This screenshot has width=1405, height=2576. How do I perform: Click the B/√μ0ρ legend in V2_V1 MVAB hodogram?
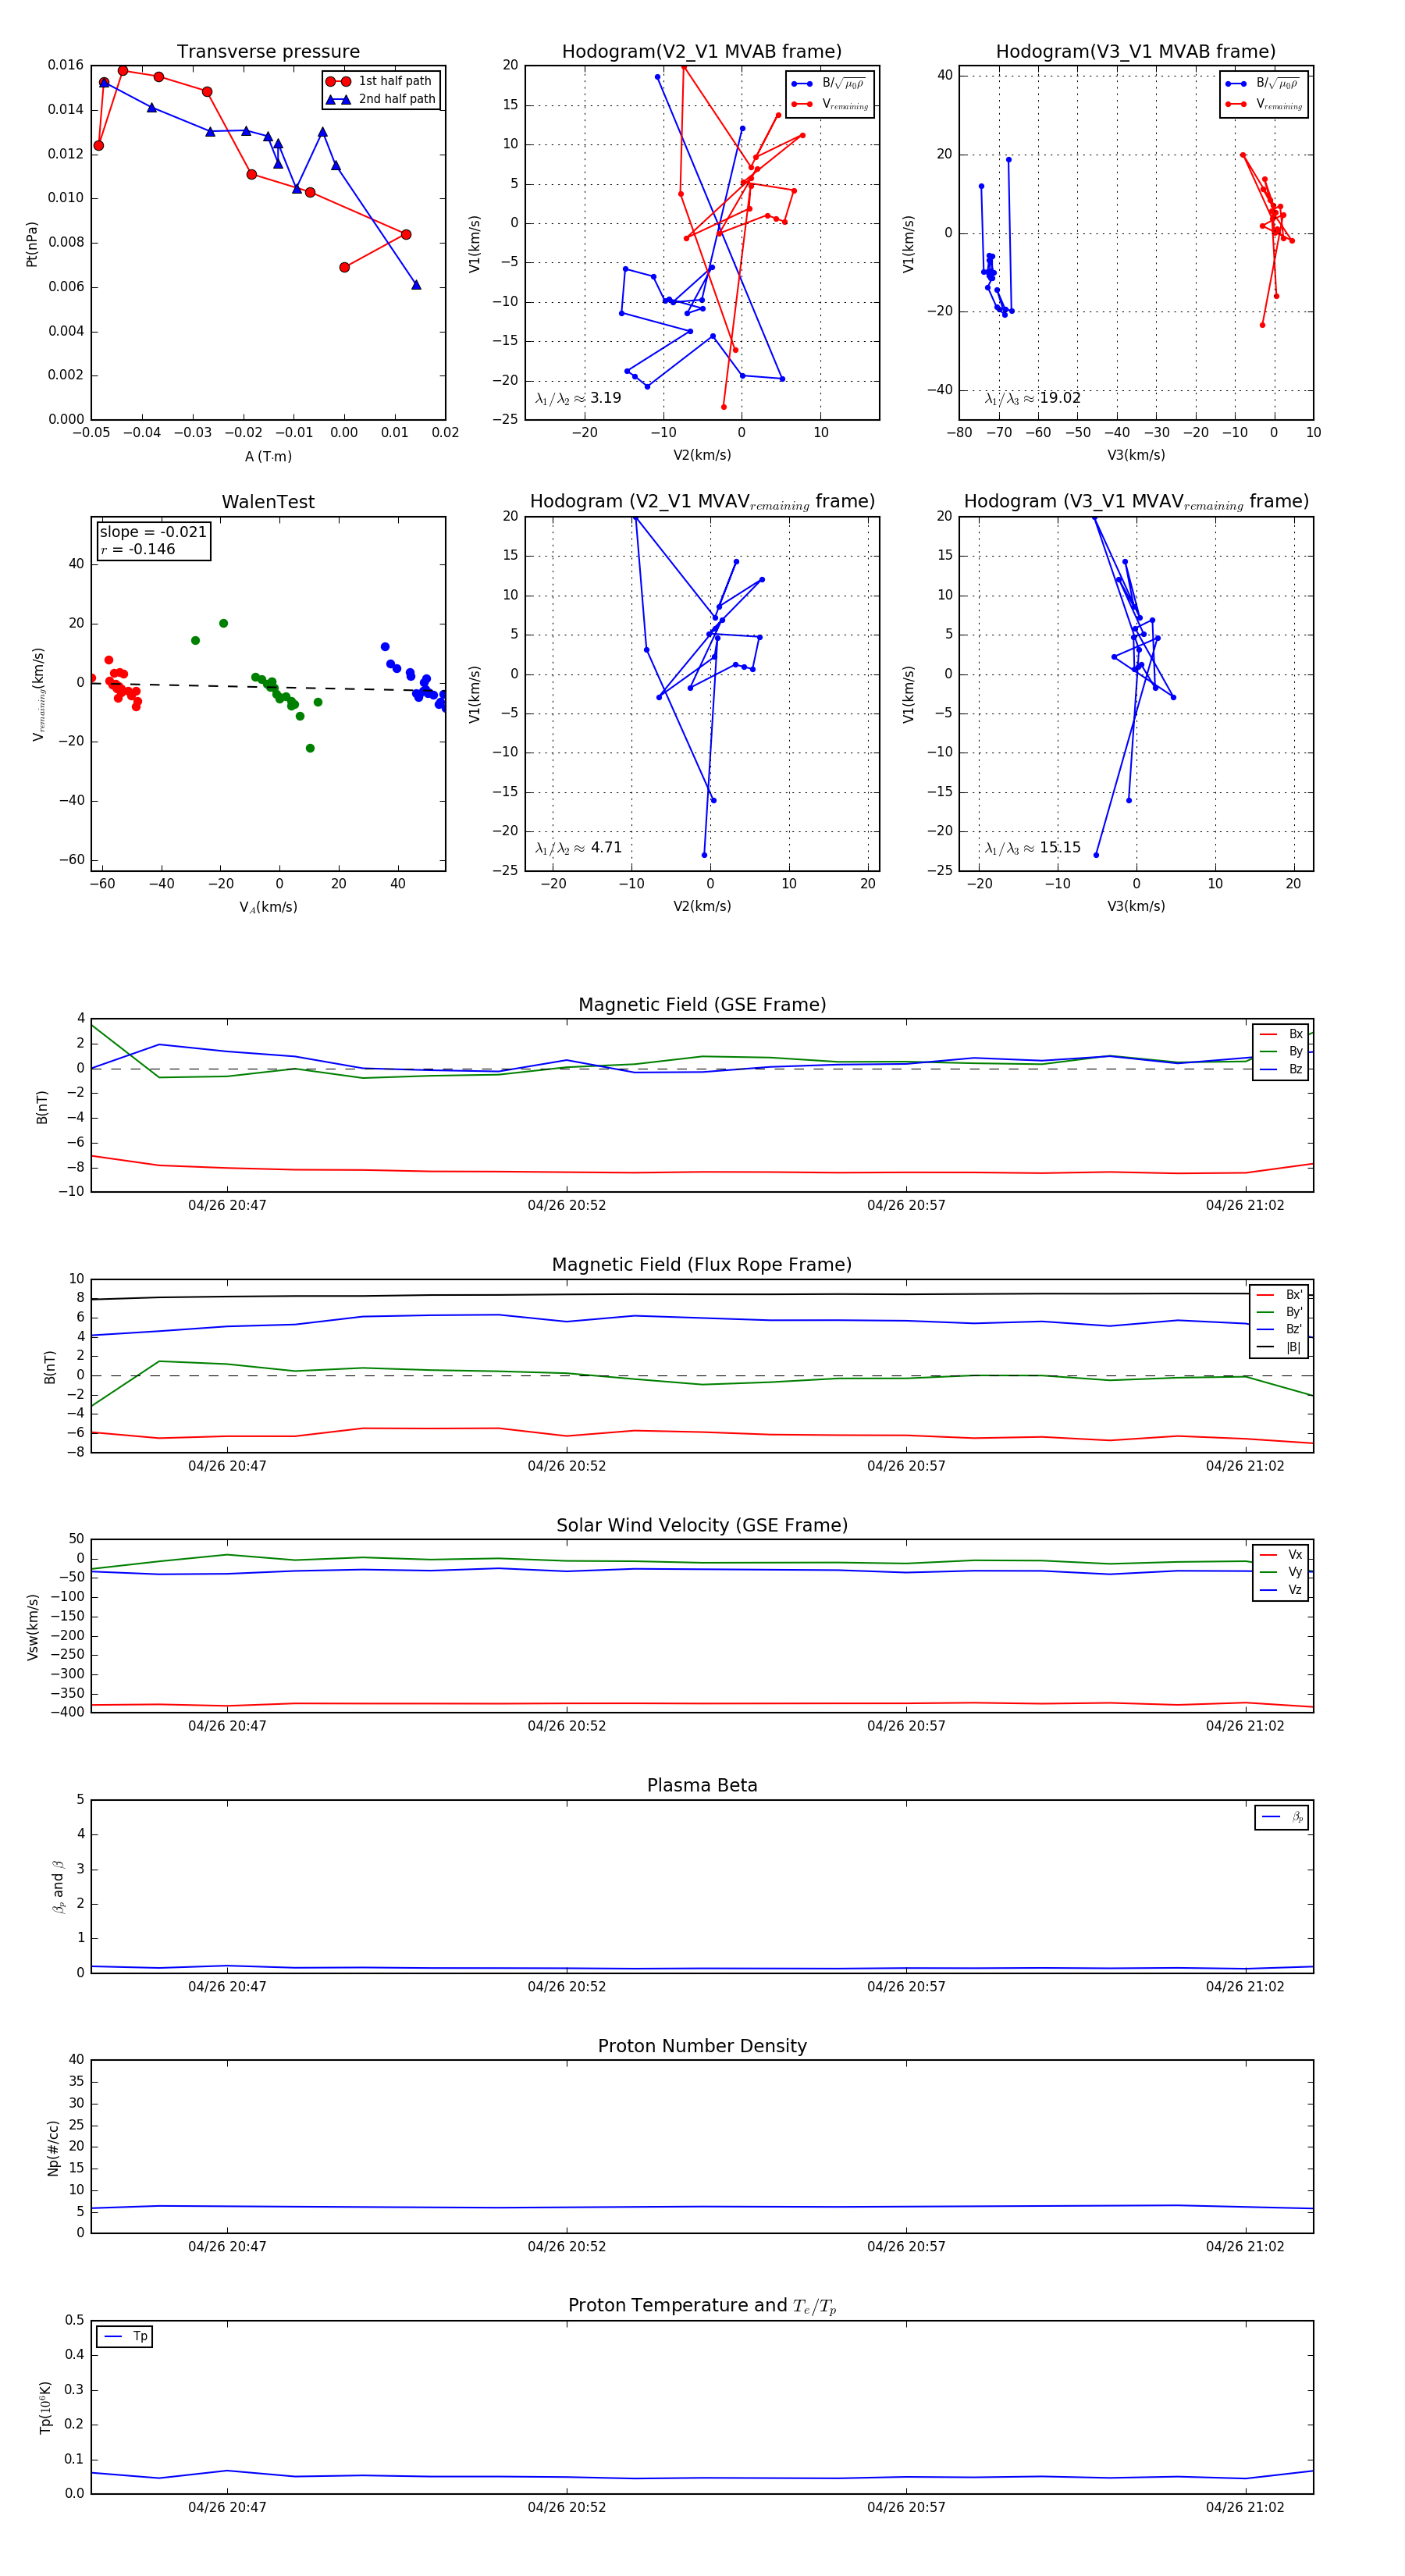pos(828,84)
